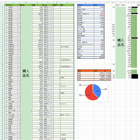Viewport: 140px width, 140px height.
Task: Open the カテゴリー column filter icon
Action: point(19,5)
